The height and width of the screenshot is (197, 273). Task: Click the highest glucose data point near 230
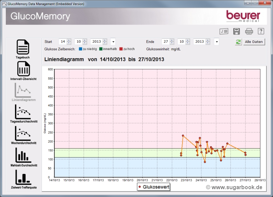tap(183, 135)
